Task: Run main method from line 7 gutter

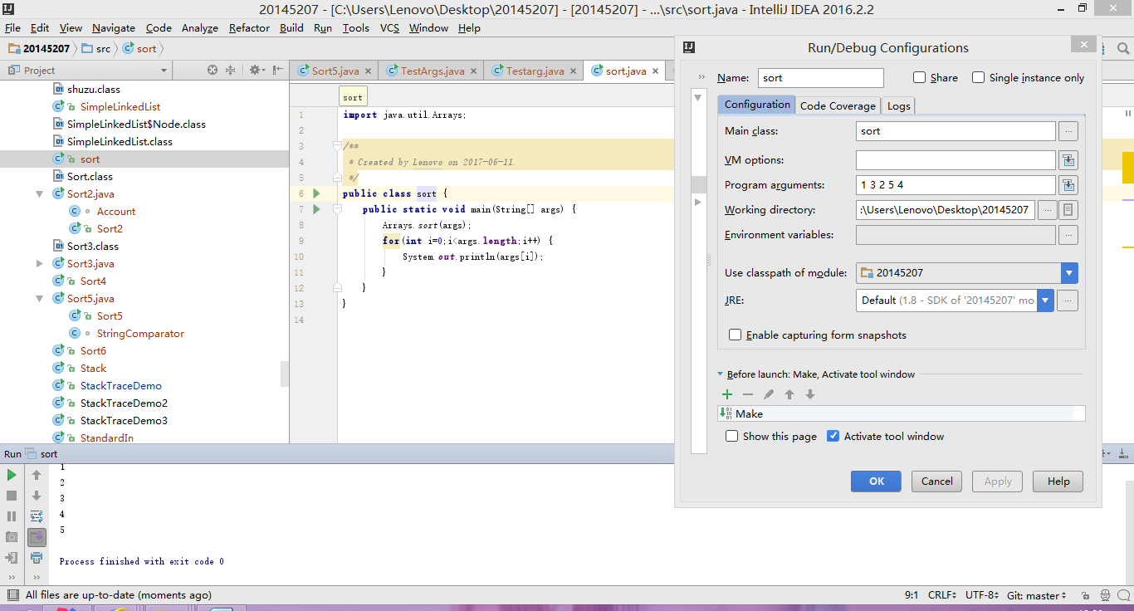Action: point(316,209)
